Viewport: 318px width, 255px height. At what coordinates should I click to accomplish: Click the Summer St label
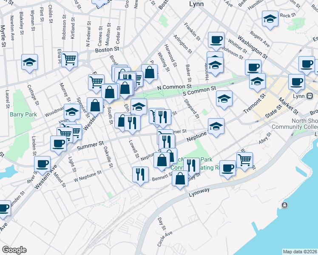point(90,145)
